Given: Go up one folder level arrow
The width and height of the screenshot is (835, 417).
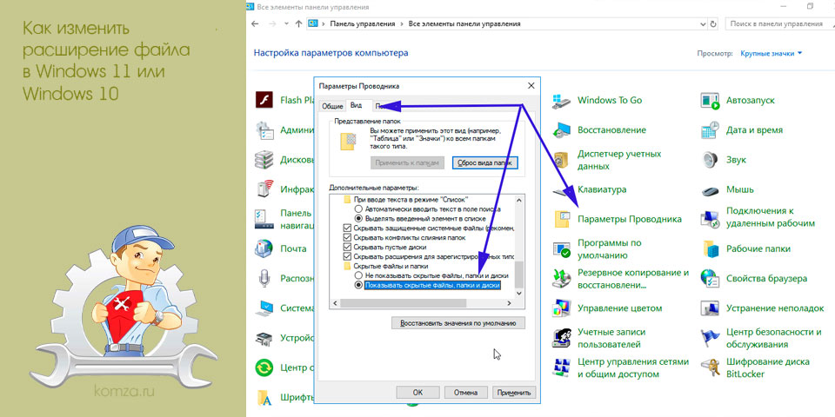Looking at the screenshot, I should tap(298, 24).
